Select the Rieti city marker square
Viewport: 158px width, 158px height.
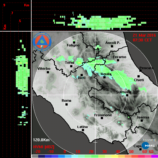(82, 75)
